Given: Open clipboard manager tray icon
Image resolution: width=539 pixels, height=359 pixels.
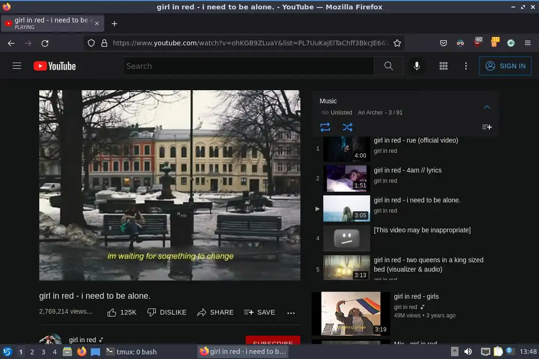Looking at the screenshot, I should click(x=498, y=352).
